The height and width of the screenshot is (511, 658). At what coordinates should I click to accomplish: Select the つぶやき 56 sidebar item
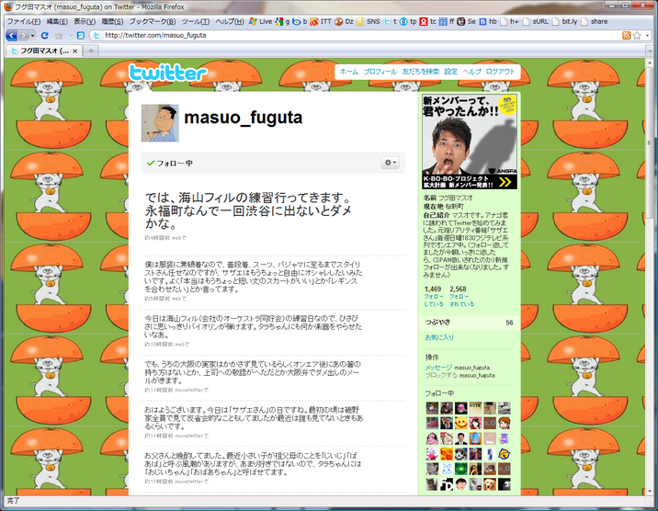pos(469,323)
